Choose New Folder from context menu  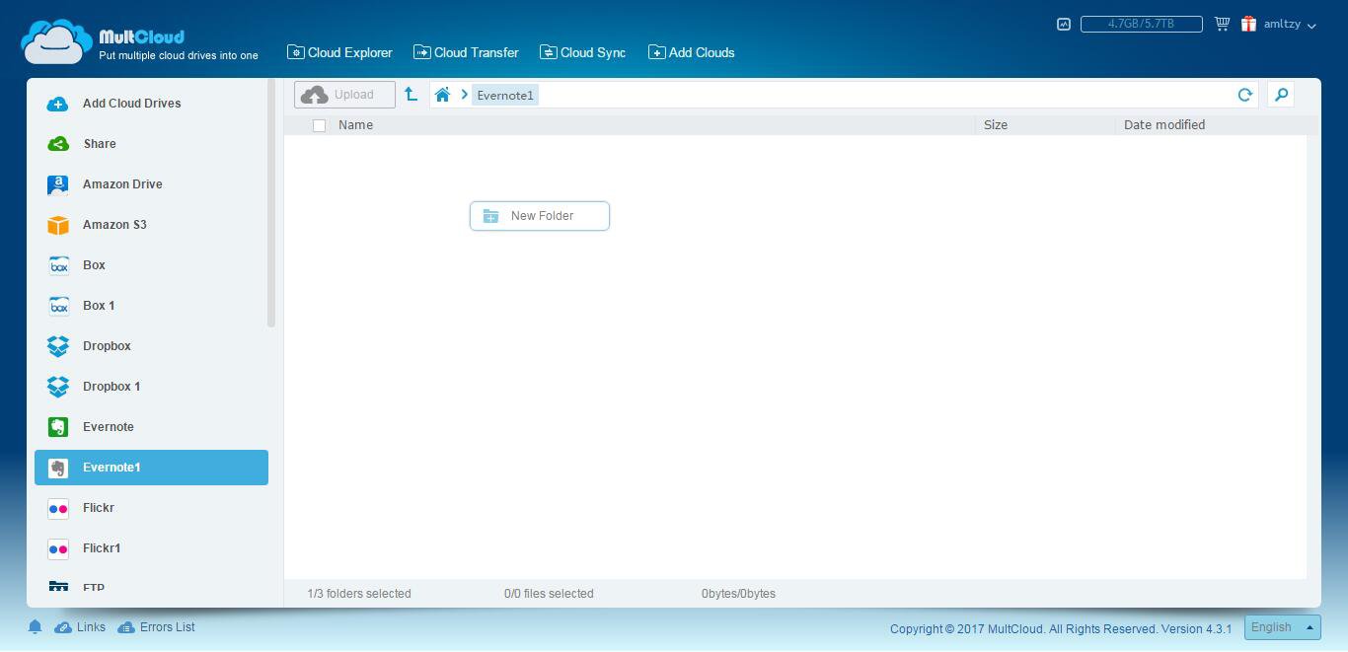(x=540, y=216)
